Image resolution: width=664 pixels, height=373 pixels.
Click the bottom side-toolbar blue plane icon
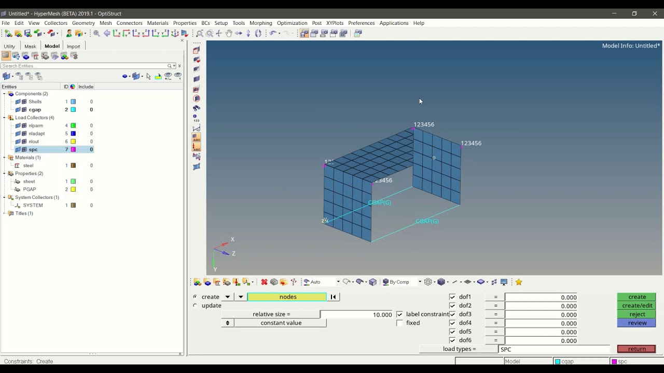pyautogui.click(x=197, y=166)
